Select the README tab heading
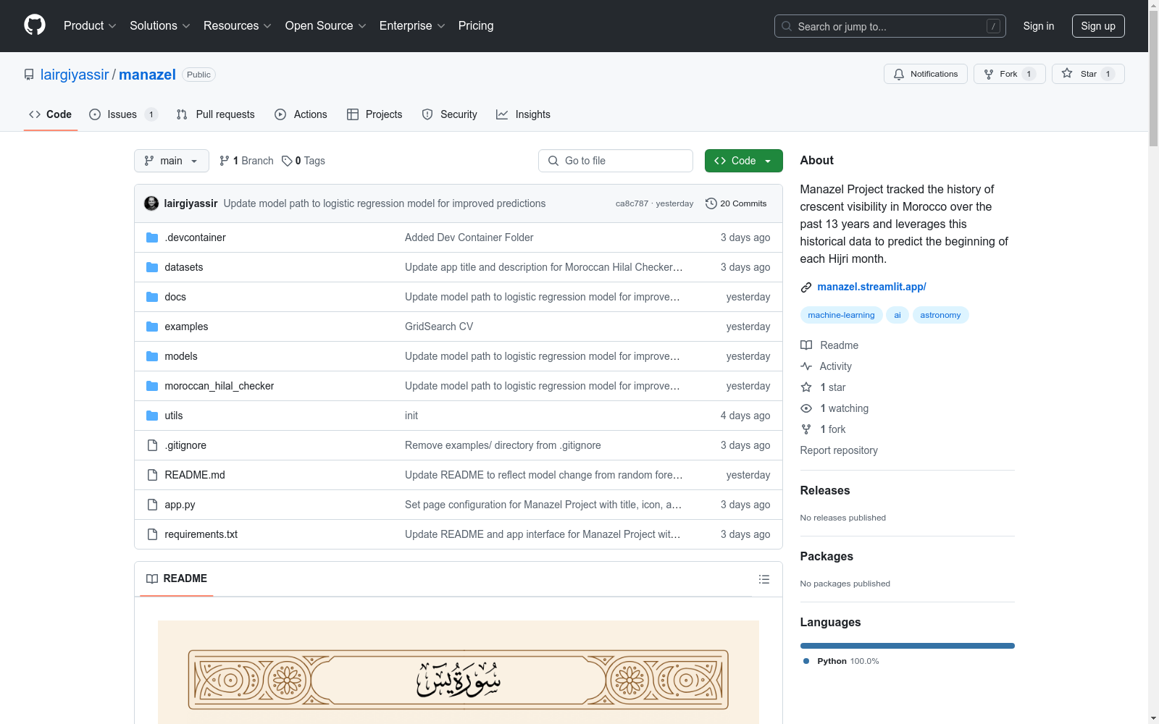This screenshot has height=724, width=1159. click(x=177, y=578)
